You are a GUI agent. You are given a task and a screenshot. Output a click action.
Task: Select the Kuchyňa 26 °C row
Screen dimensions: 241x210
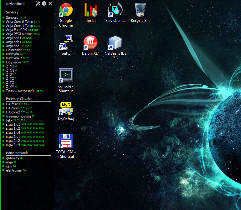pos(14,54)
